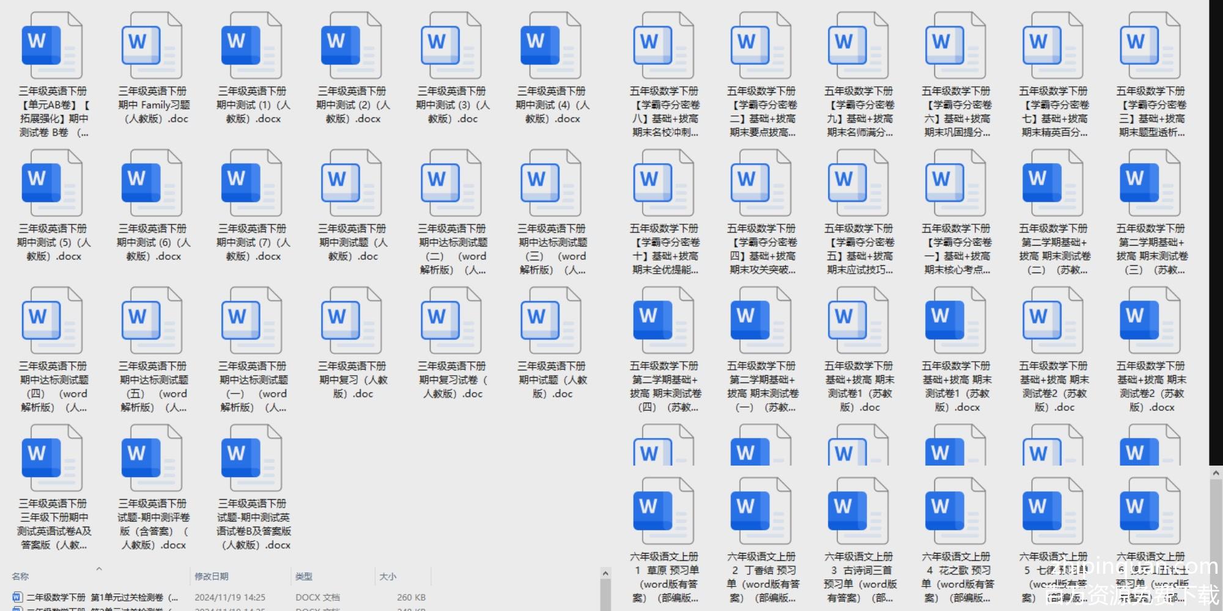Click the 类型 column header
Image resolution: width=1223 pixels, height=611 pixels.
click(x=304, y=576)
